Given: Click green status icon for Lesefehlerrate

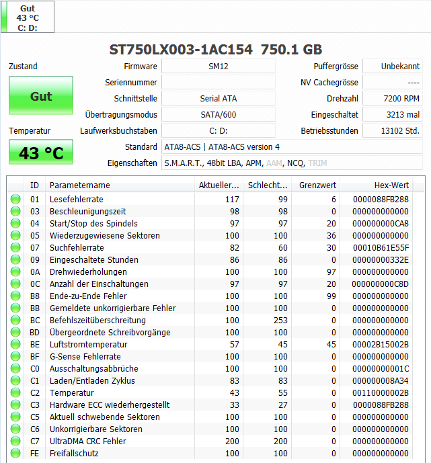Looking at the screenshot, I should click(15, 199).
